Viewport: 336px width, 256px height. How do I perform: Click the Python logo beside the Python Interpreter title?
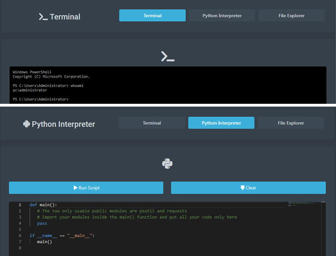click(27, 124)
